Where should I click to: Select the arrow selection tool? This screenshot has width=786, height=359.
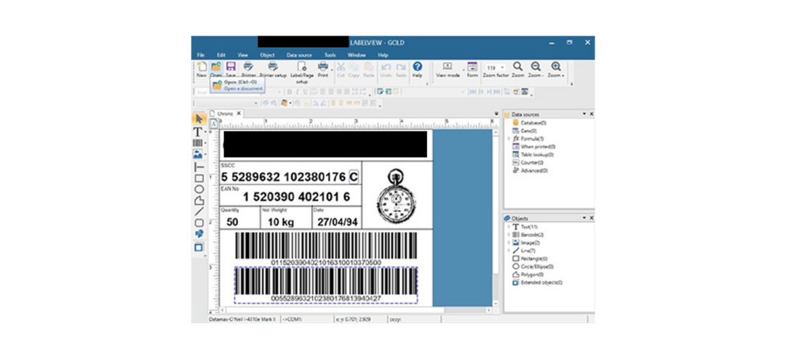click(199, 119)
